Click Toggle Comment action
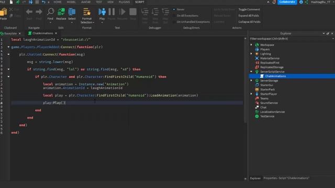This screenshot has width=335, height=188. [x=249, y=9]
